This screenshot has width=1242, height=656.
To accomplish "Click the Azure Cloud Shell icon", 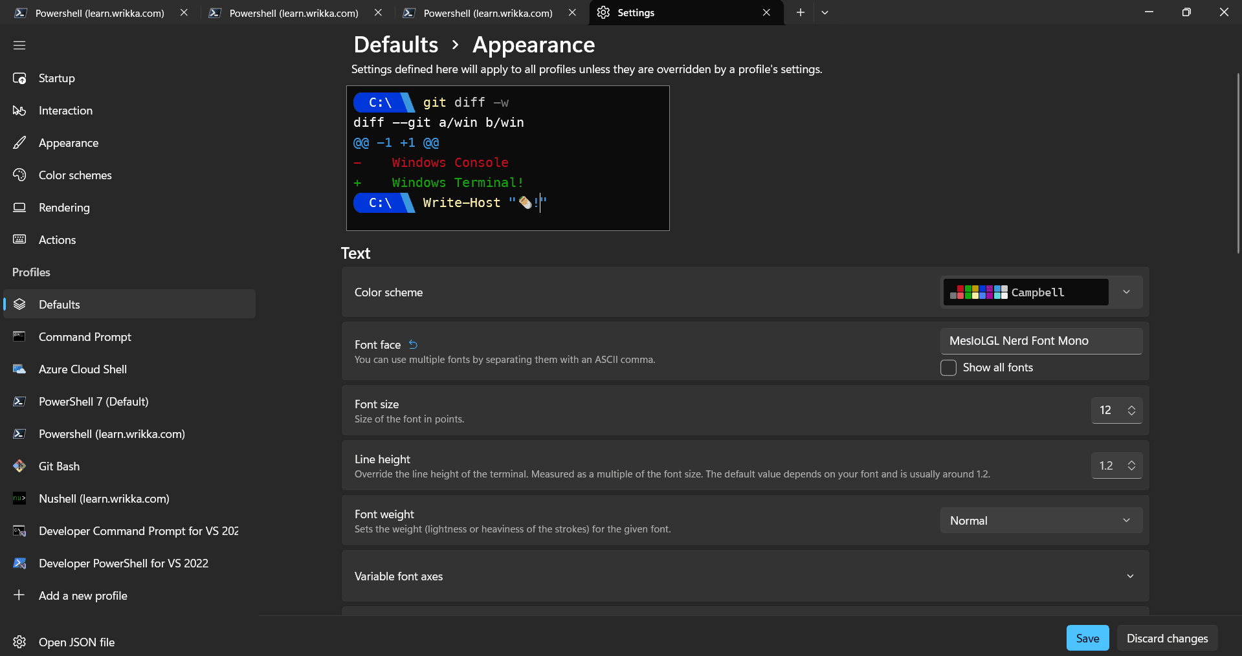I will click(19, 369).
